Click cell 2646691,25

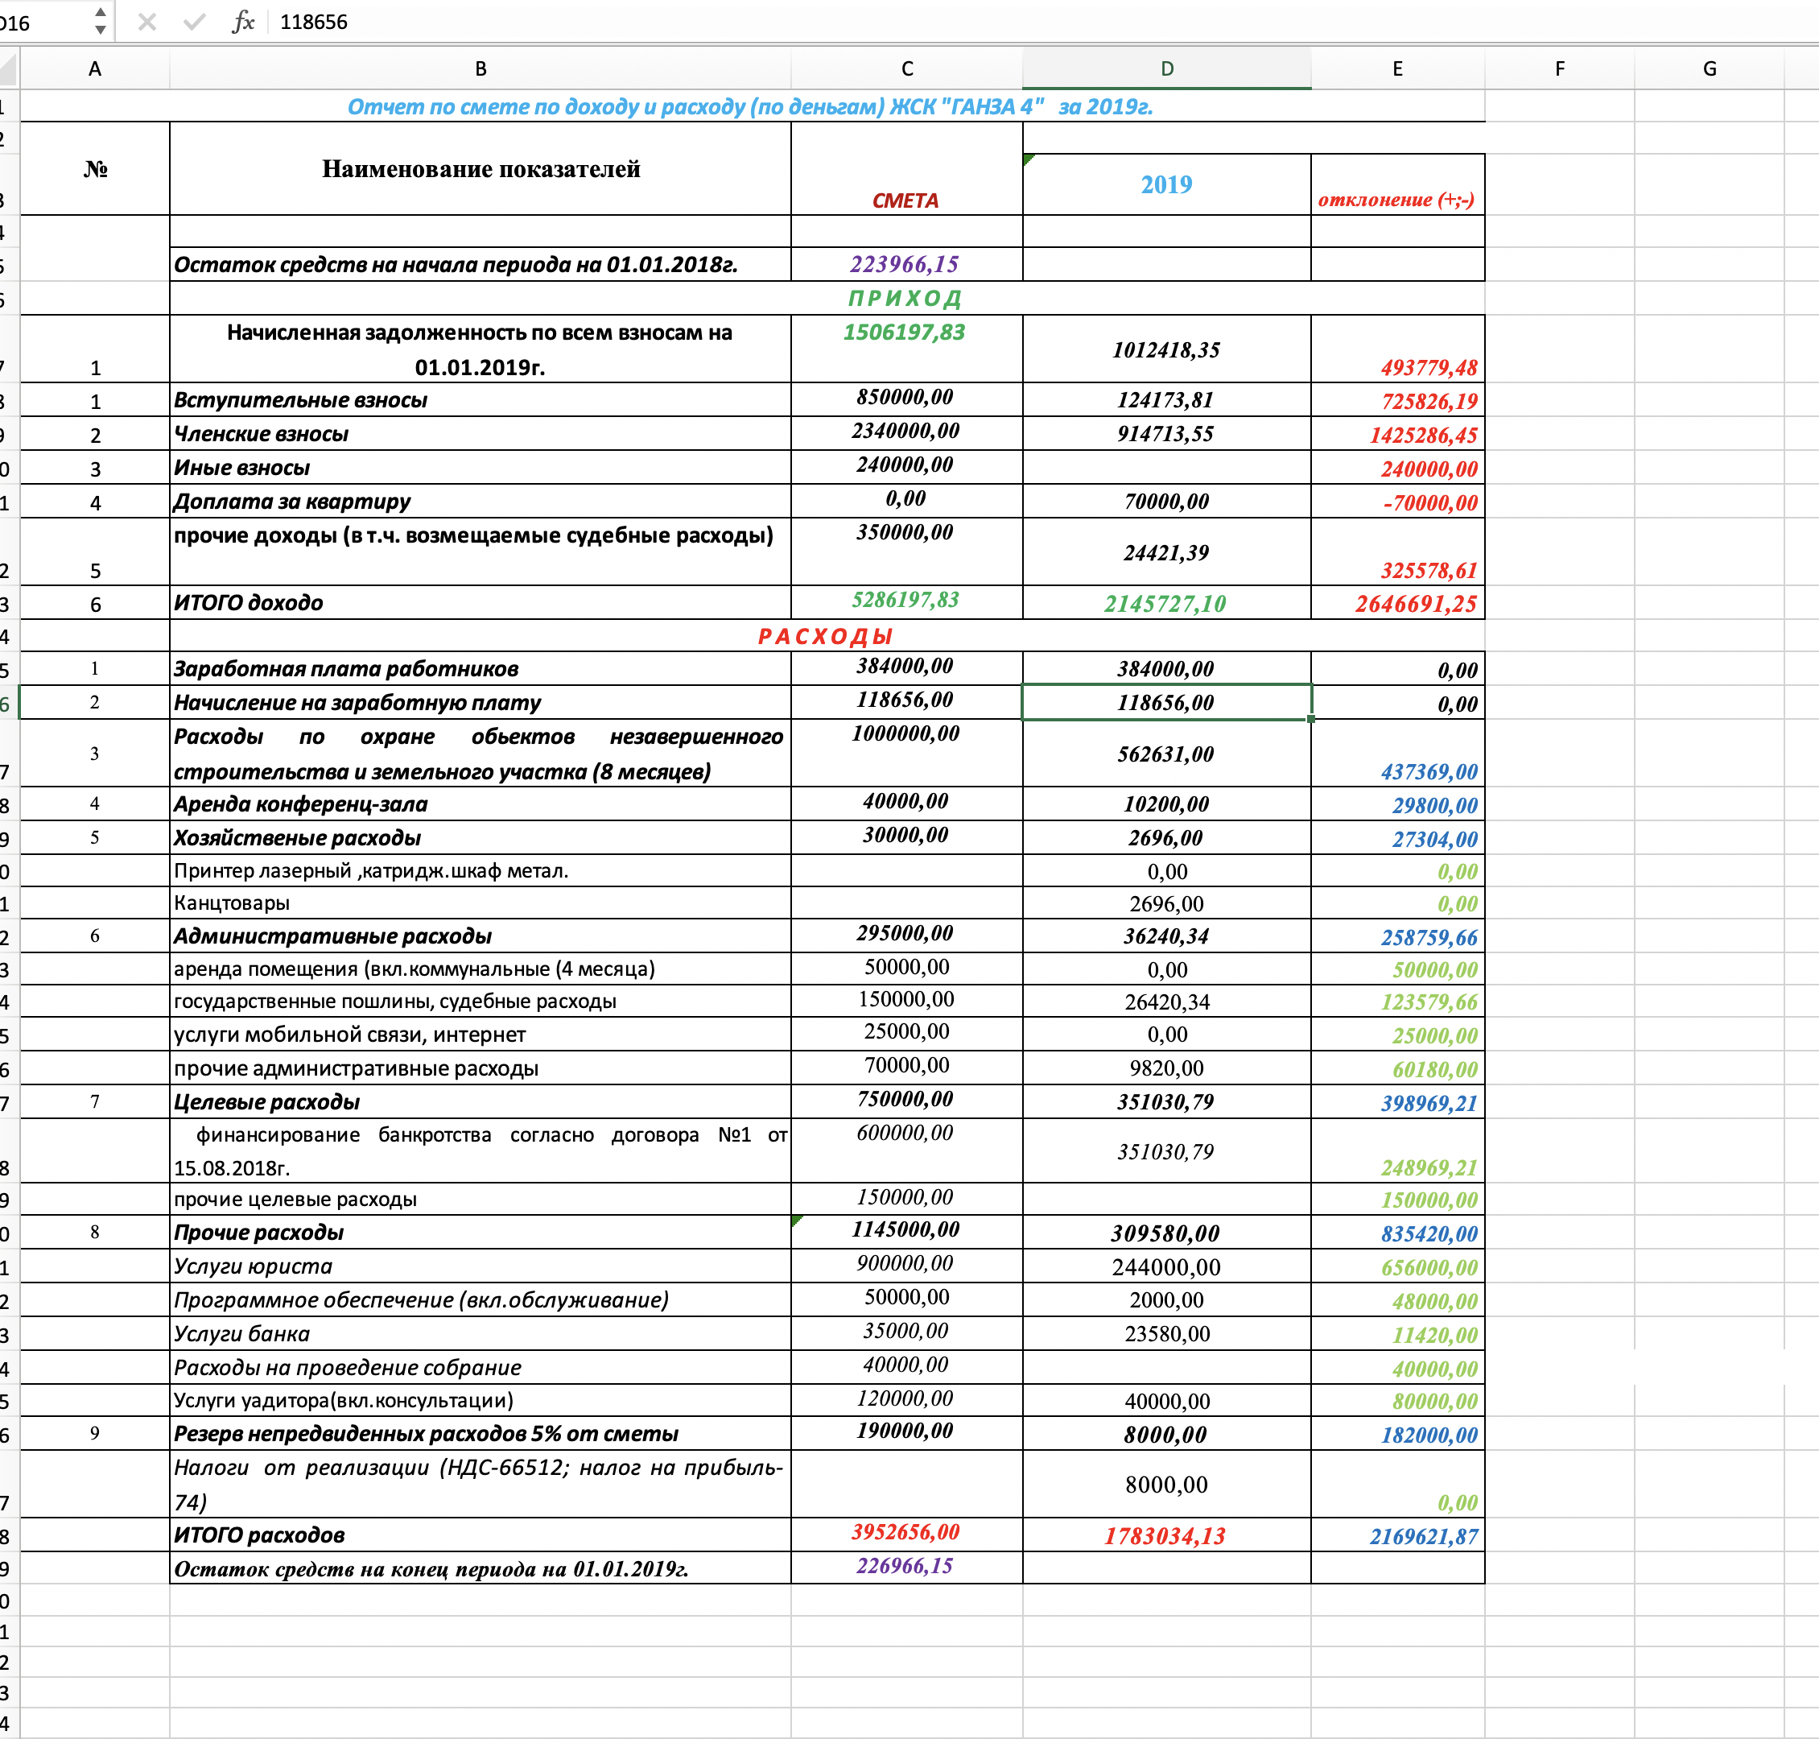tap(1397, 602)
